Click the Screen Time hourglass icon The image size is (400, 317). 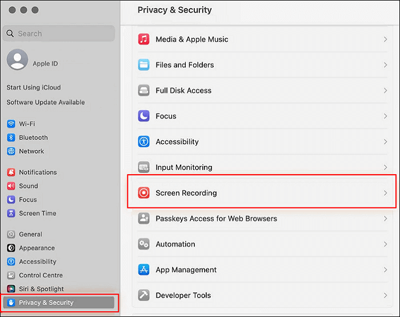(11, 213)
